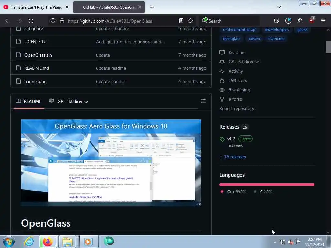331x248 pixels.
Task: Select the undocumented-api topic tag
Action: point(240,30)
